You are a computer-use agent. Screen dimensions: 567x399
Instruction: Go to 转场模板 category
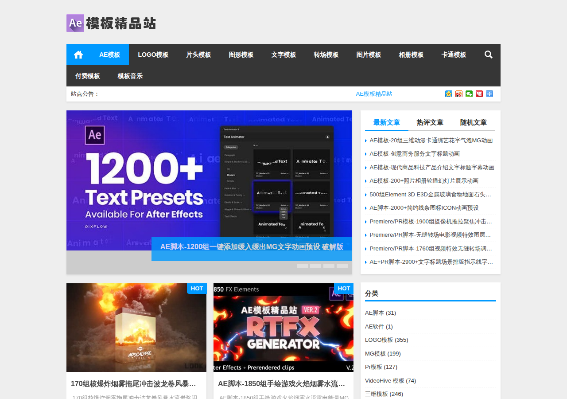coord(326,55)
